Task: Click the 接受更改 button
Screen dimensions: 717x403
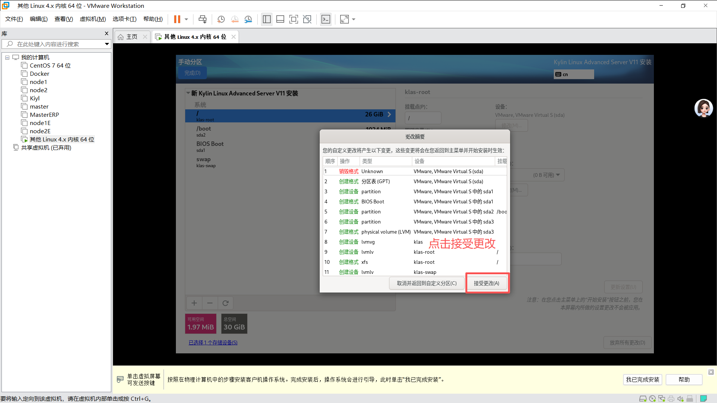Action: pos(487,283)
